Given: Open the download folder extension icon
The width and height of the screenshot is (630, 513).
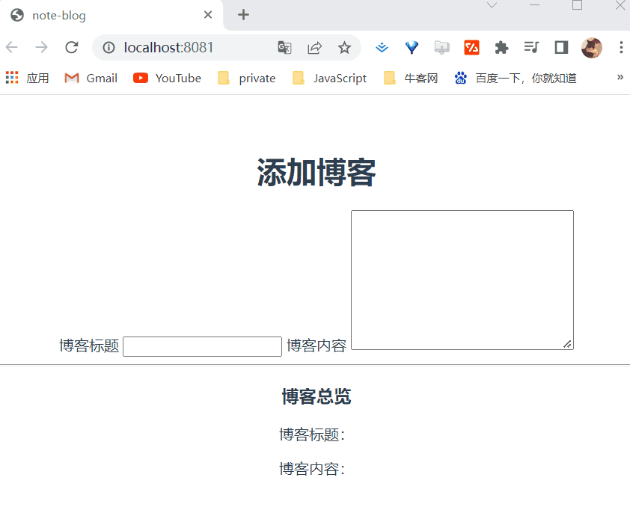Looking at the screenshot, I should [x=441, y=47].
